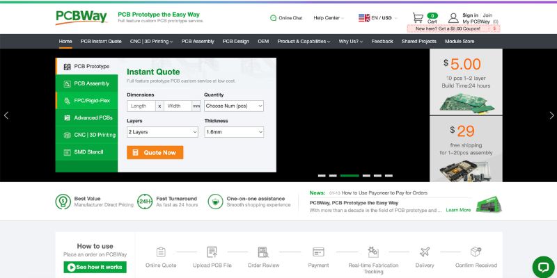Click the Delivery airplane icon
Image resolution: width=557 pixels, height=278 pixels.
pos(425,252)
